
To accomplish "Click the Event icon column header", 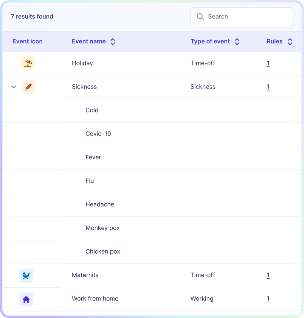I will [28, 42].
